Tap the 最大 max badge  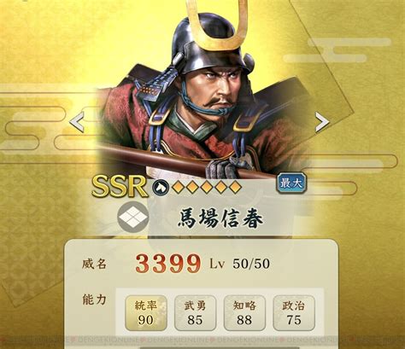pos(291,183)
